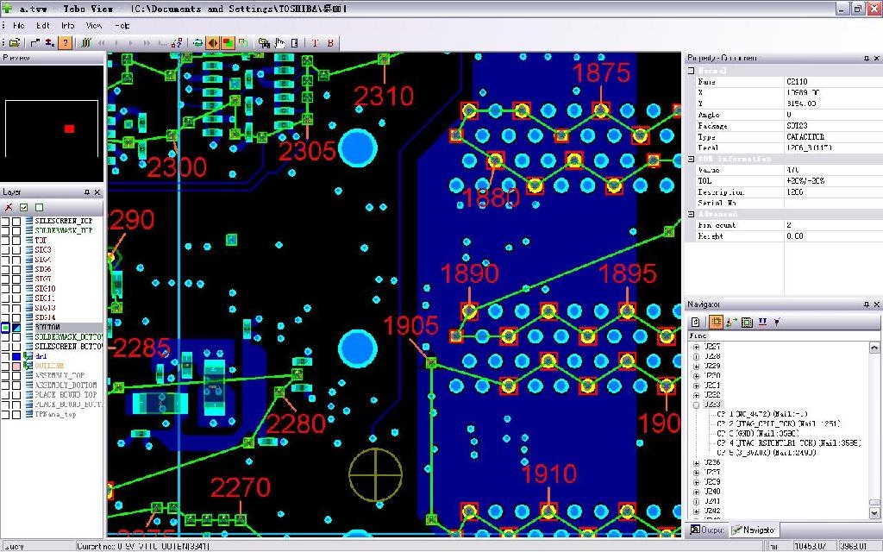This screenshot has height=552, width=883.
Task: Activate the board flip toolbar icon
Action: 212,42
